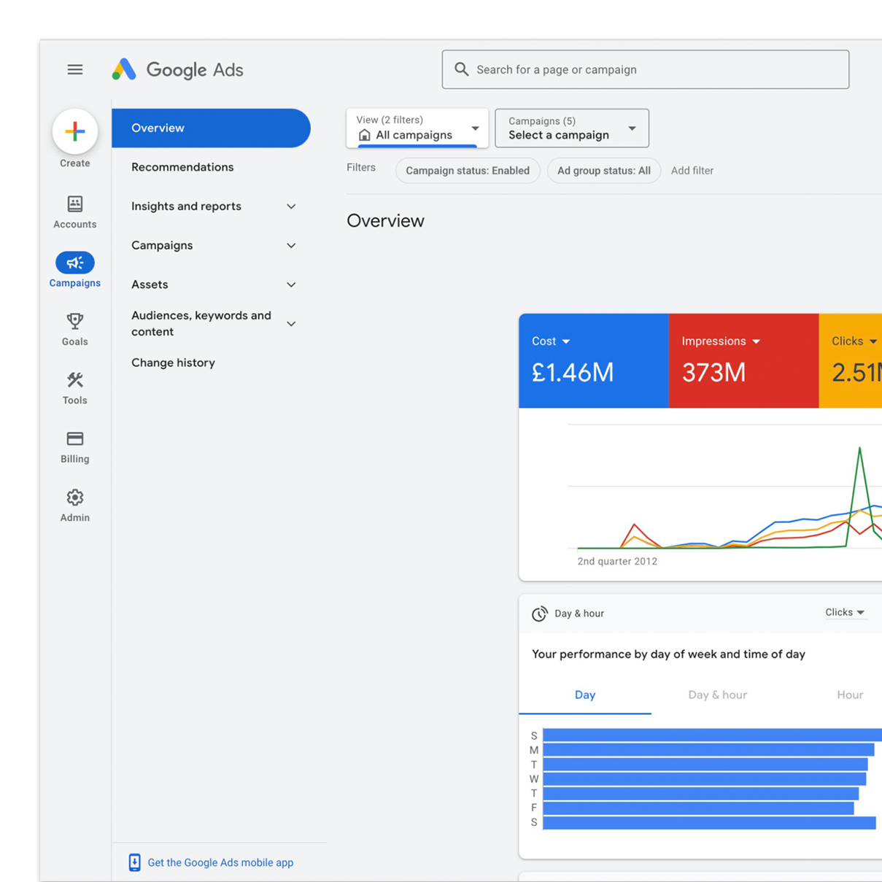Open the hamburger main menu
Screen dimensions: 882x882
click(75, 69)
